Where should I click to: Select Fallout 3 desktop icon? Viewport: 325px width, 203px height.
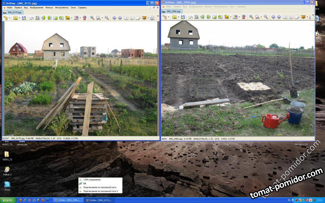[x=7, y=170]
